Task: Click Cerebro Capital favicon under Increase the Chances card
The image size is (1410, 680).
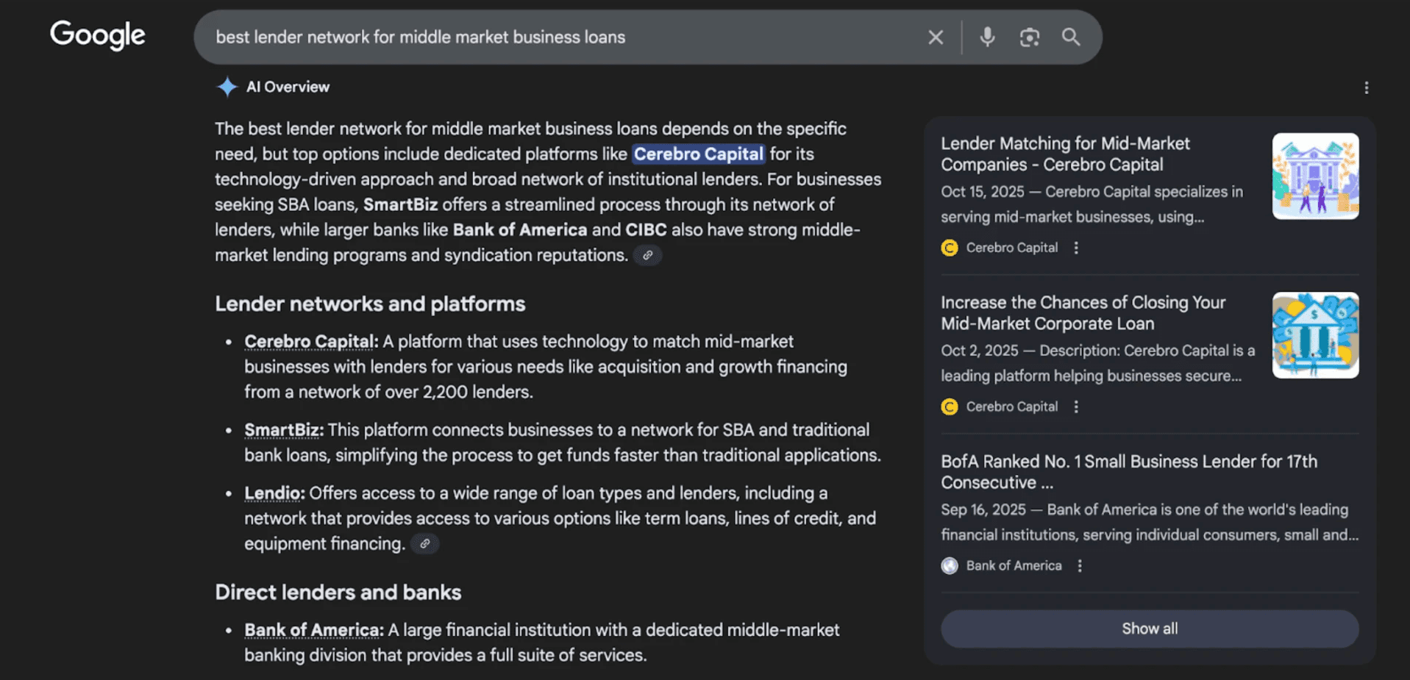Action: [950, 407]
